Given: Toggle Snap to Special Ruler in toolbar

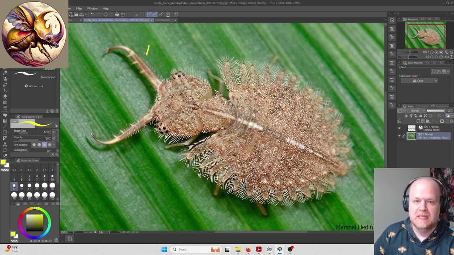Looking at the screenshot, I should [155, 15].
